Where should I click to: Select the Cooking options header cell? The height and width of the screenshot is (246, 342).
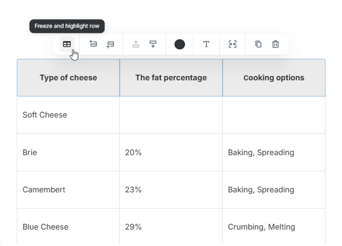(x=274, y=78)
